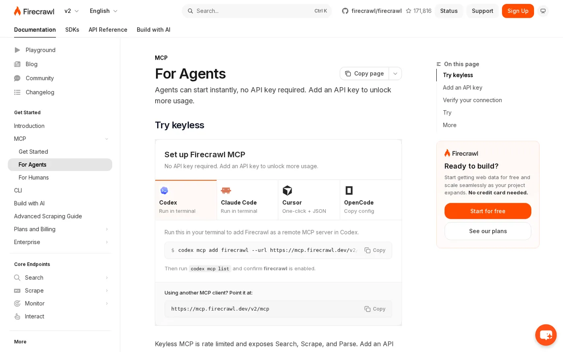Expand the Monitor endpoint chevron
The image size is (563, 352).
pos(107,303)
